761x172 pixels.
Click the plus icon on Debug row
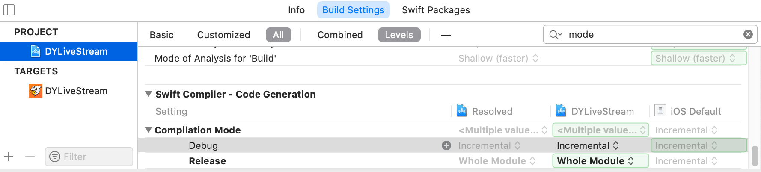[446, 145]
